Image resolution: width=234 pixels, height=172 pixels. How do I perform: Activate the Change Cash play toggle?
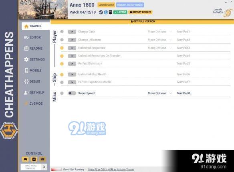72,32
